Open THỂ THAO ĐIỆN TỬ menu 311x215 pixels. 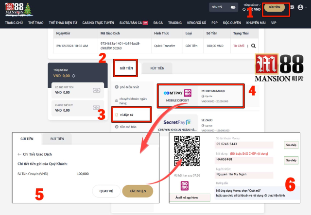63,23
